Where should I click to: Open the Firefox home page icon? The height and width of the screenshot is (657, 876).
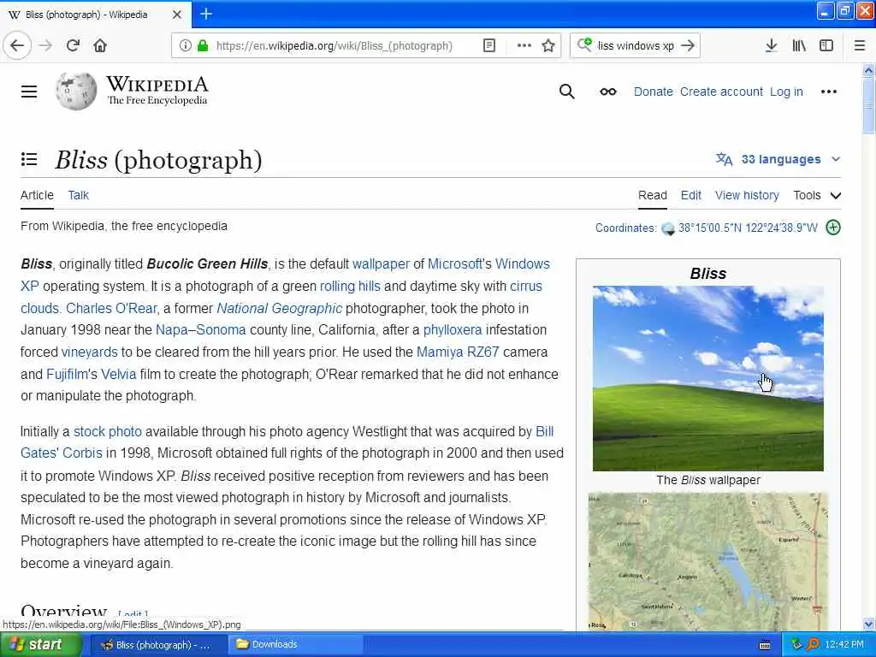pyautogui.click(x=100, y=46)
